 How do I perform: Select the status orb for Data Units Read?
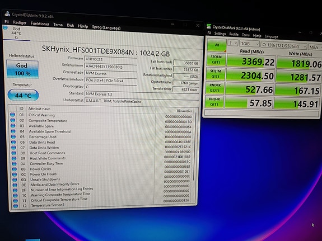point(13,142)
